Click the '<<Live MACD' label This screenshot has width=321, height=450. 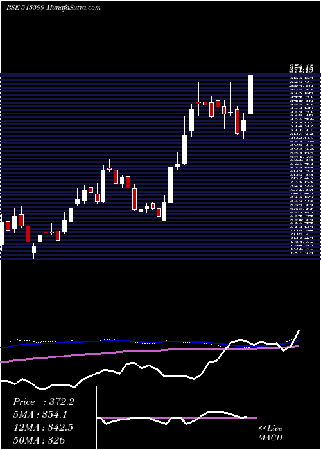click(270, 433)
